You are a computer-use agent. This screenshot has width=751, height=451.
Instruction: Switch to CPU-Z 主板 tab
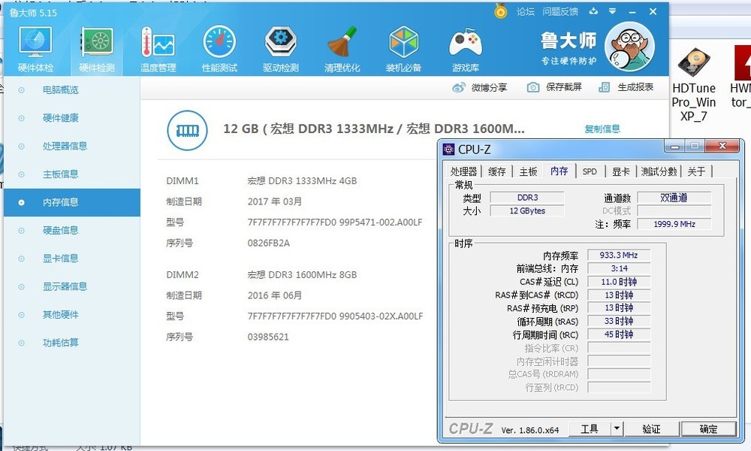528,171
